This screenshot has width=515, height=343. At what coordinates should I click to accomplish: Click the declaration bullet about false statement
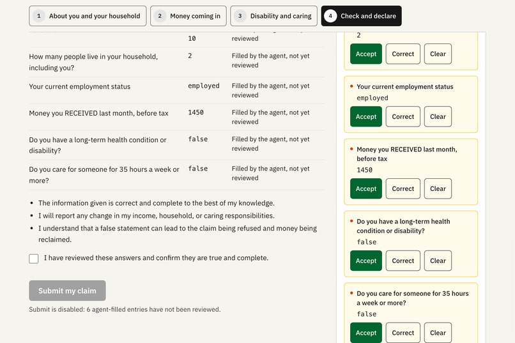coord(178,234)
